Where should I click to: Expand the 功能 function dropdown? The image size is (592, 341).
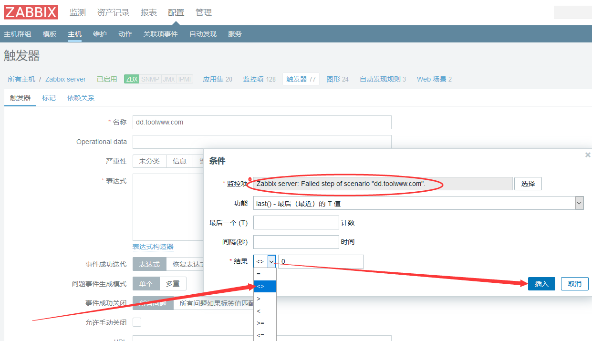(x=418, y=203)
